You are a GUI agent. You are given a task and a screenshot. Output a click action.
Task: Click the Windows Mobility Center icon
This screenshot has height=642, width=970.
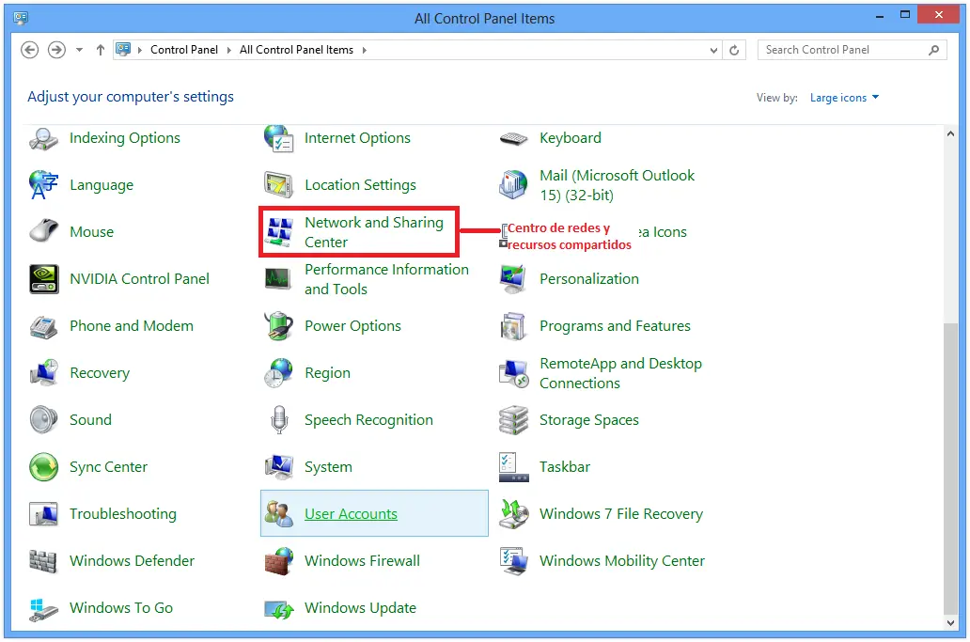pos(513,561)
